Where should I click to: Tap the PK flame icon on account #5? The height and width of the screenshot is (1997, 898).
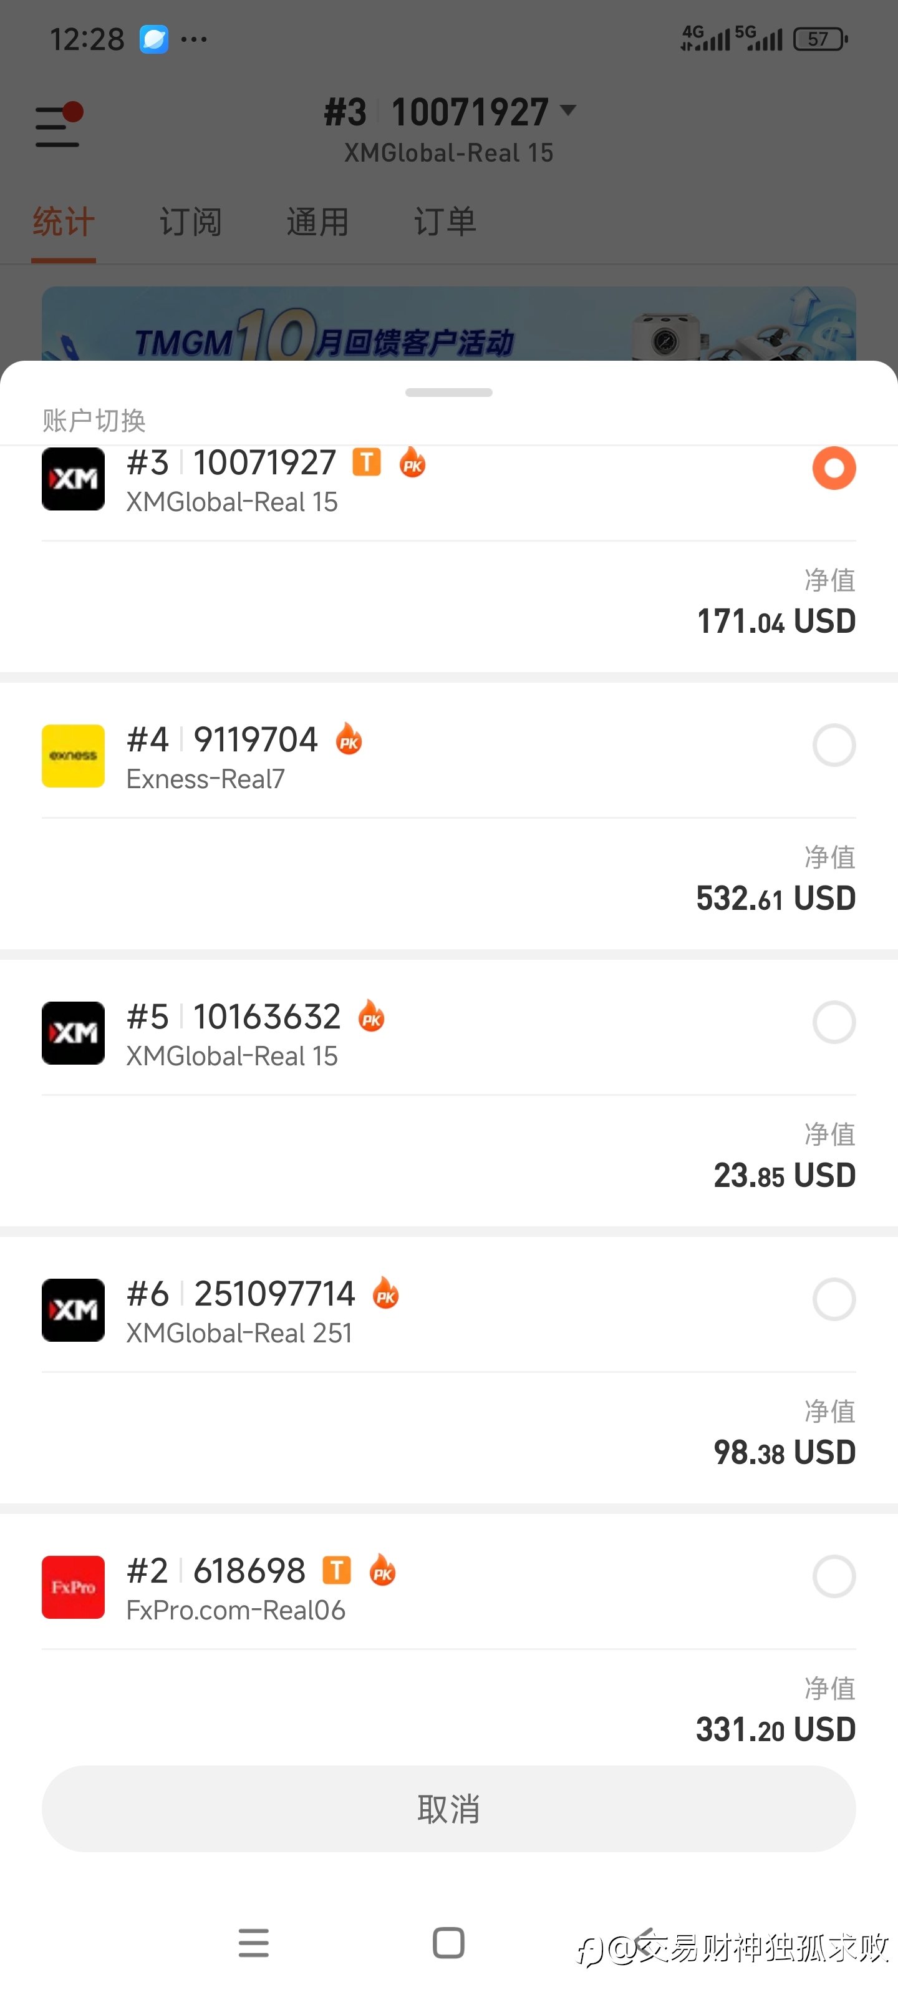coord(371,1017)
